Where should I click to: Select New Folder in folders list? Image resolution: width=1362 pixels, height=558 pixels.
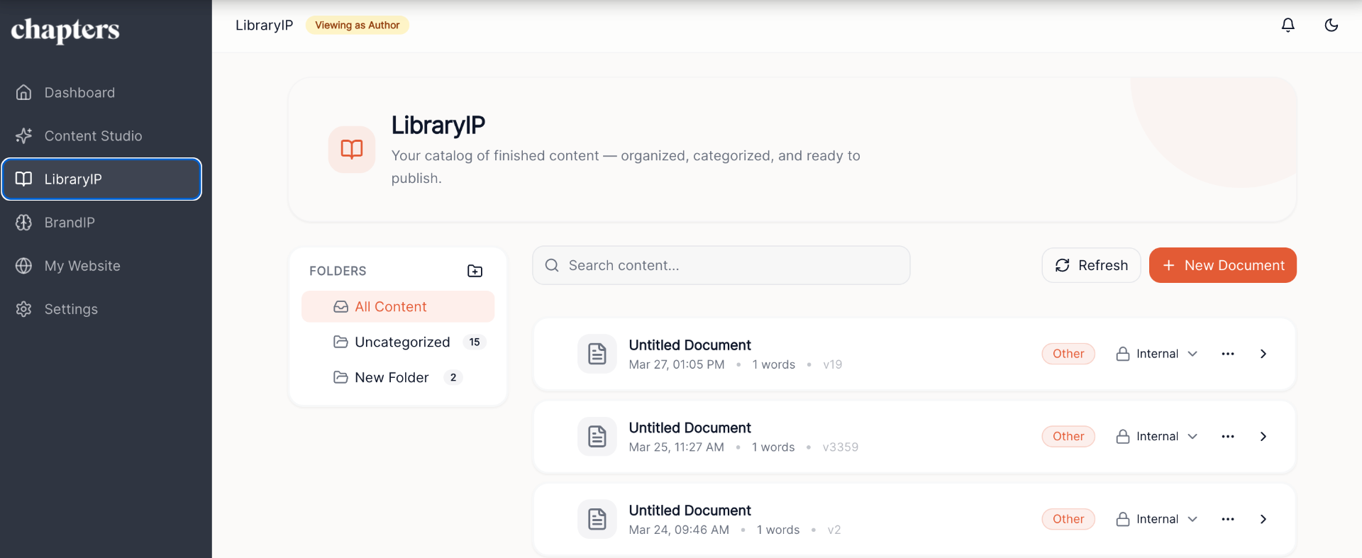[x=398, y=377]
